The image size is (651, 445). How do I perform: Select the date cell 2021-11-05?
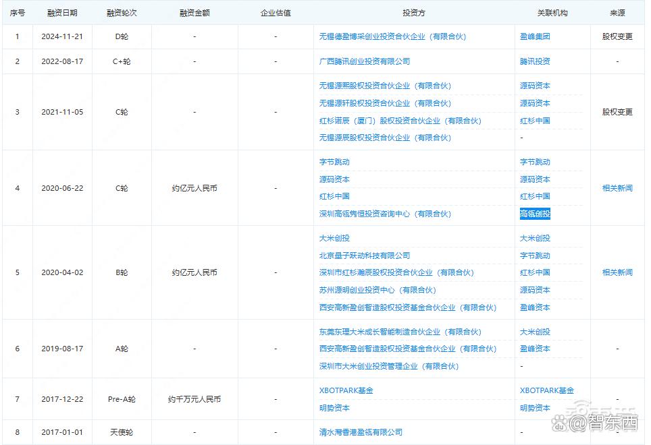(x=62, y=112)
